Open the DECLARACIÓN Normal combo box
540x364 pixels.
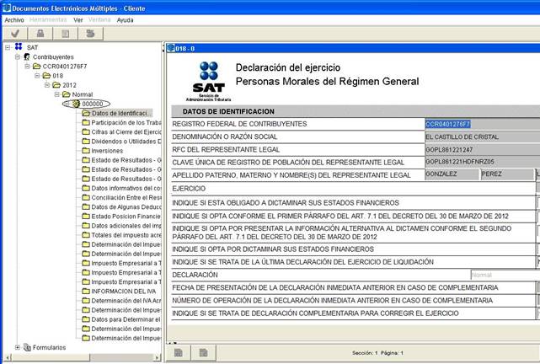pos(505,275)
